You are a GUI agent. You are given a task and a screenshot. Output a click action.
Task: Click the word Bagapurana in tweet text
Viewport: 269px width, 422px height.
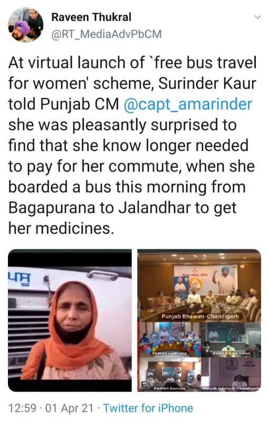[52, 208]
